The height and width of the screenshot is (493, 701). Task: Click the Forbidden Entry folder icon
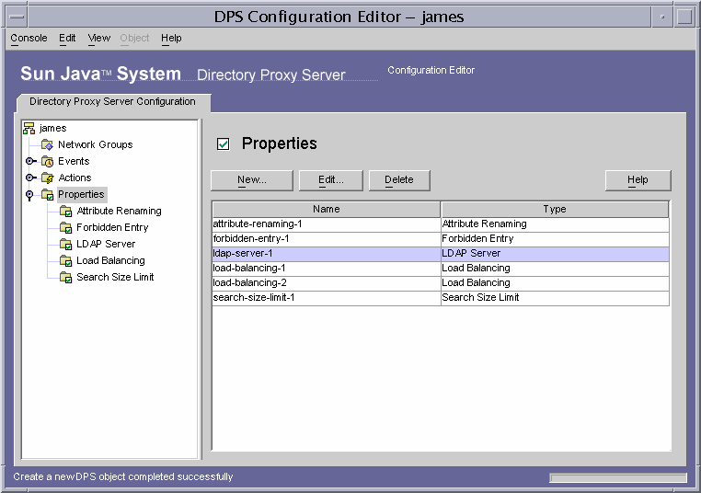coord(65,227)
